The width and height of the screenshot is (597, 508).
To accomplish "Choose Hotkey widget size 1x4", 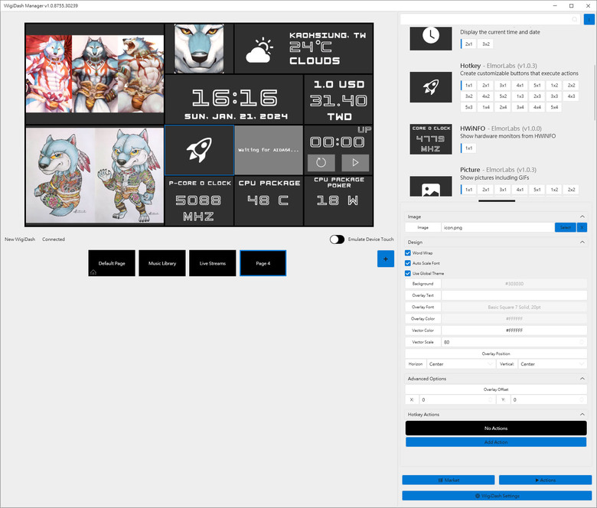I will (486, 107).
